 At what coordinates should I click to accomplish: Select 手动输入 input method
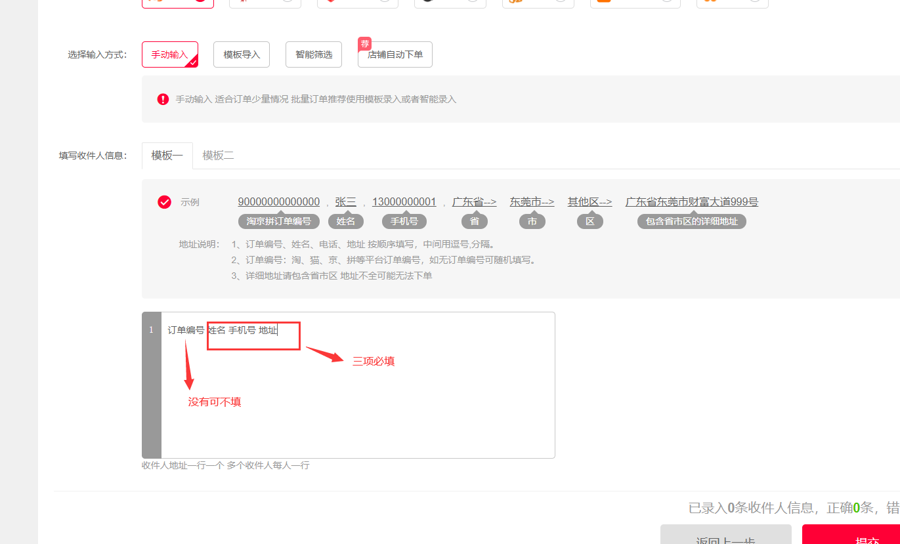click(x=169, y=55)
